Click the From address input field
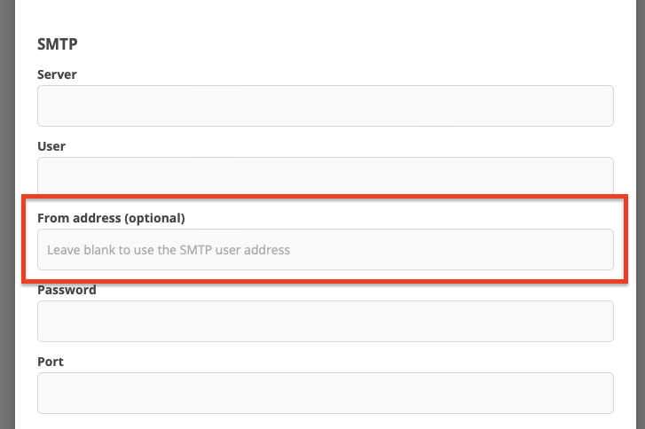645x429 pixels. [326, 249]
